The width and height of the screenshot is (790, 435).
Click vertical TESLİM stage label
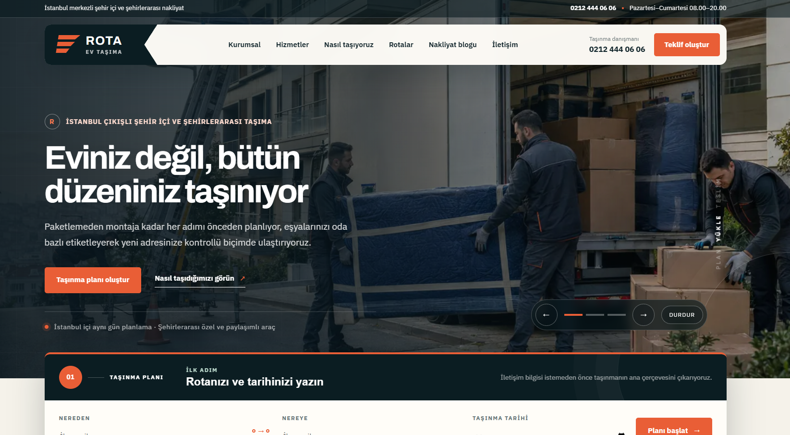718,194
